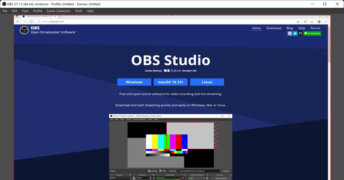Viewport: 344px width, 180px height.
Task: Open the browser profile avatar
Action: (319, 21)
